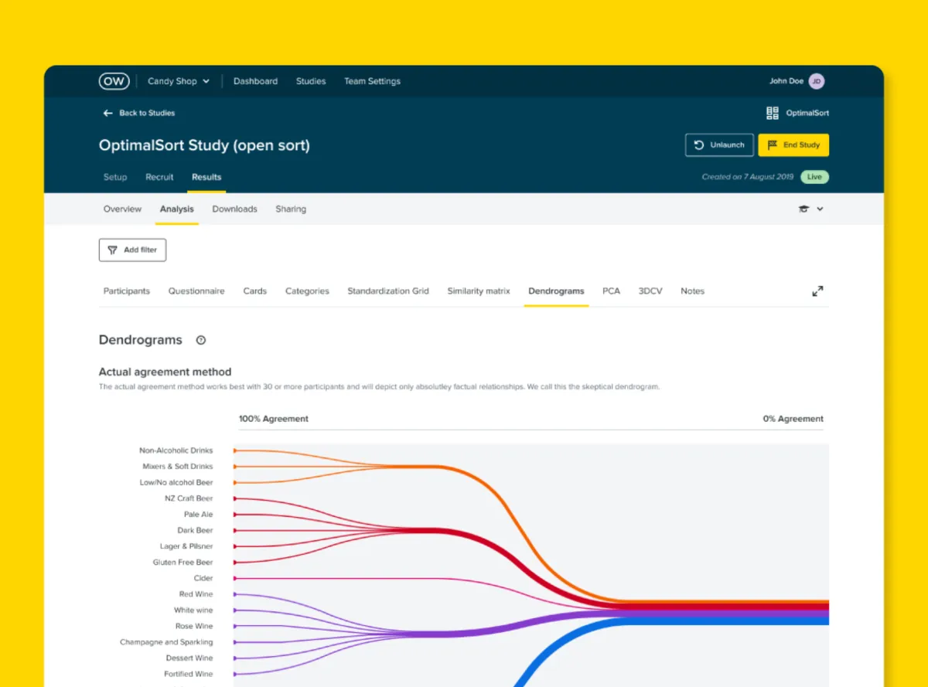Click the OW logo icon
Viewport: 928px width, 687px height.
coord(114,81)
